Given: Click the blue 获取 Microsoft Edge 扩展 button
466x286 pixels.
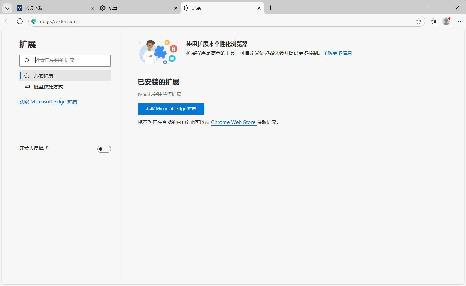Looking at the screenshot, I should pyautogui.click(x=171, y=109).
